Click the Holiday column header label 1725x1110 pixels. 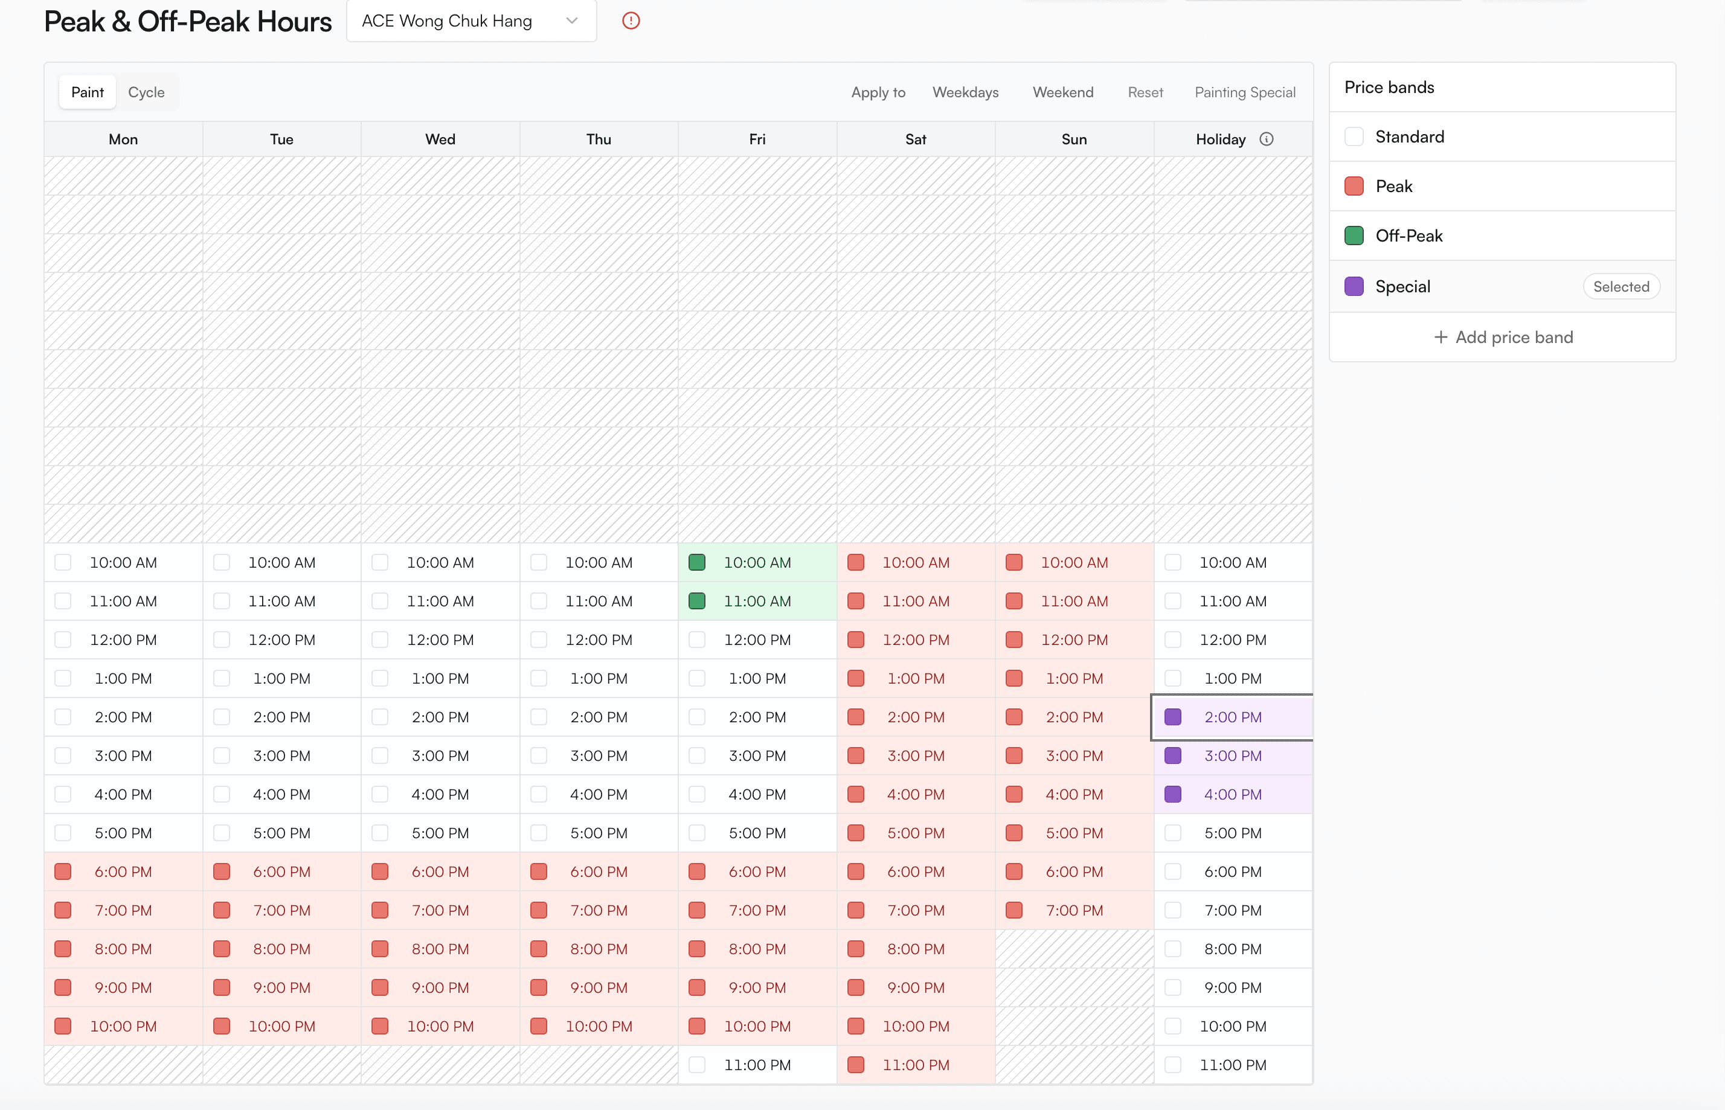(1221, 139)
